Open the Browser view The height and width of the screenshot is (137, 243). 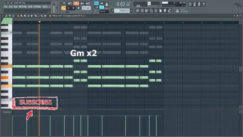151,11
